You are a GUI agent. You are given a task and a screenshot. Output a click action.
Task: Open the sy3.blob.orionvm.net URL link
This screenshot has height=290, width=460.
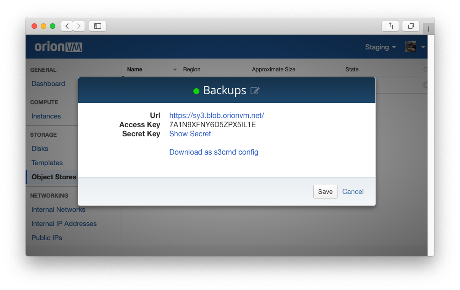point(216,116)
